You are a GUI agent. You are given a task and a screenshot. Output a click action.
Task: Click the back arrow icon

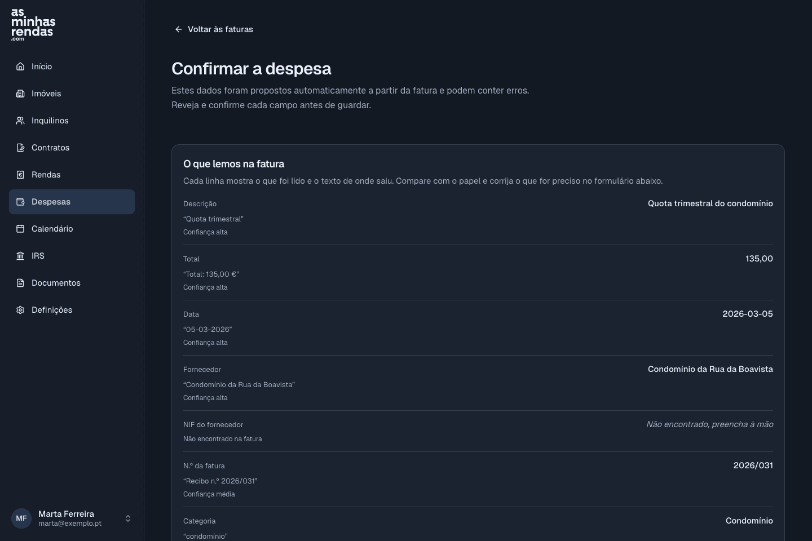pos(179,29)
